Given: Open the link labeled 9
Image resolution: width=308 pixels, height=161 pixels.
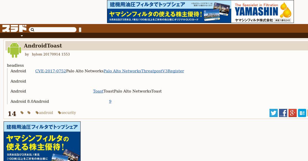Looking at the screenshot, I should (x=110, y=101).
